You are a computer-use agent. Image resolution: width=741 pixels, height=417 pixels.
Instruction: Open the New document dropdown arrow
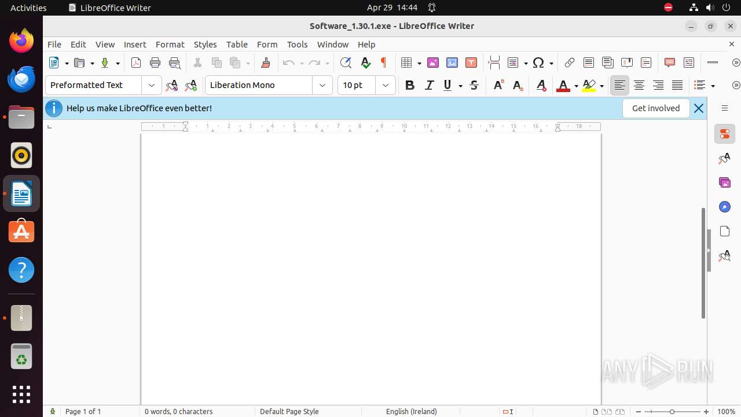coord(67,63)
